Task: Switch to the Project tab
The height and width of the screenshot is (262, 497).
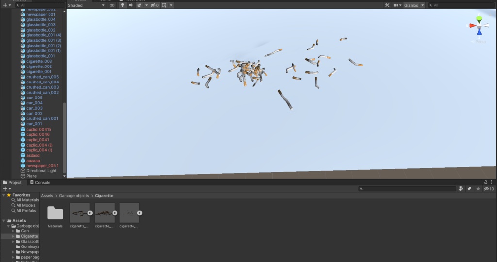Action: (12, 183)
